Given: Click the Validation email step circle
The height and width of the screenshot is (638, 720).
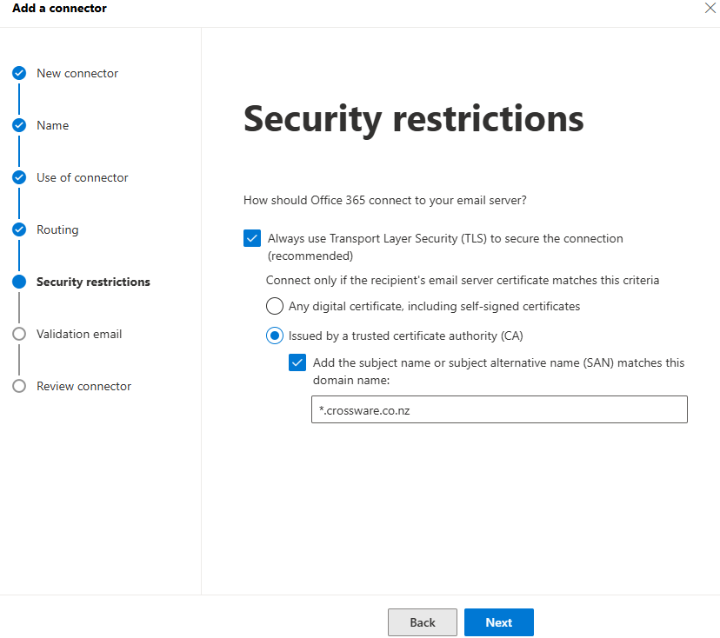Looking at the screenshot, I should 19,335.
